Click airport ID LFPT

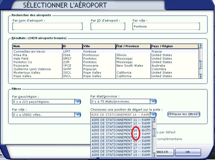point(67,52)
